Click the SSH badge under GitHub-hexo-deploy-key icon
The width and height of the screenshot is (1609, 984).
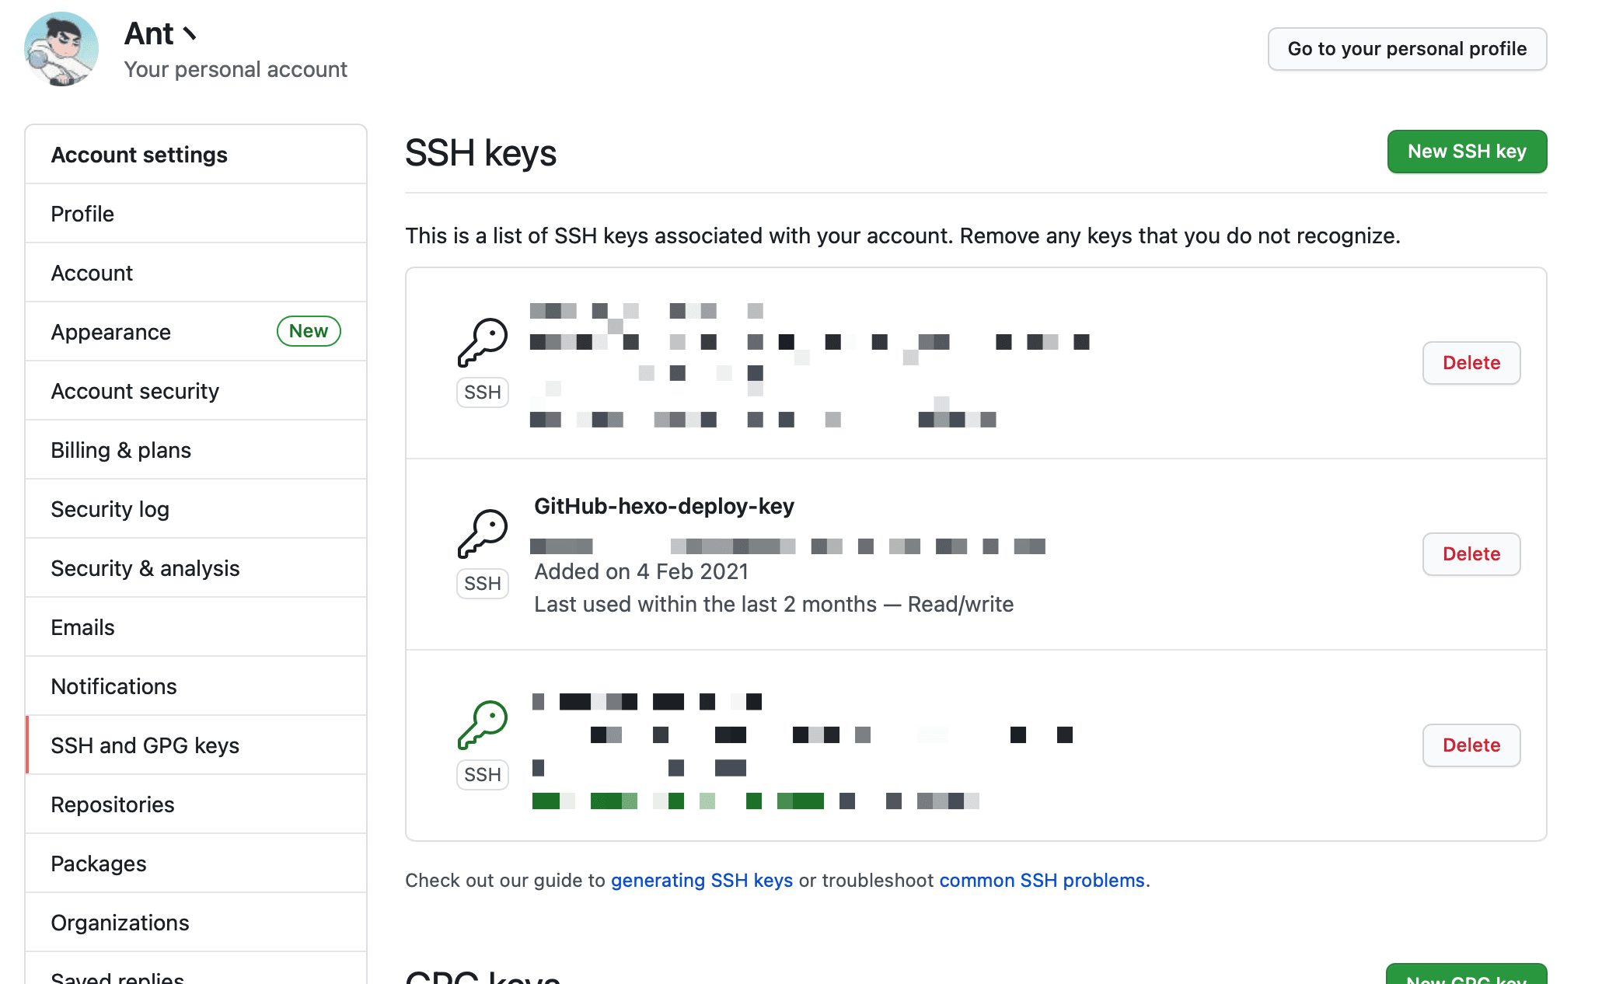click(483, 584)
